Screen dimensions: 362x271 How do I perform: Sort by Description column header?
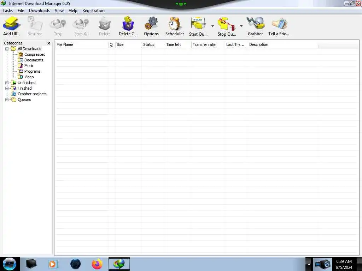283,44
